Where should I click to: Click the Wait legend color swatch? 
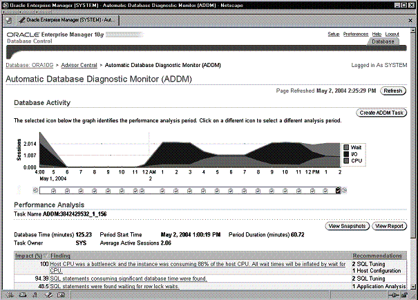click(x=346, y=147)
